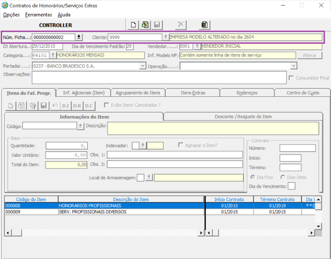Click the contract Número input field
The image size is (331, 259).
[298, 148]
